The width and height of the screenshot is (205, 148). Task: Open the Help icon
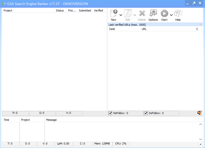[178, 13]
